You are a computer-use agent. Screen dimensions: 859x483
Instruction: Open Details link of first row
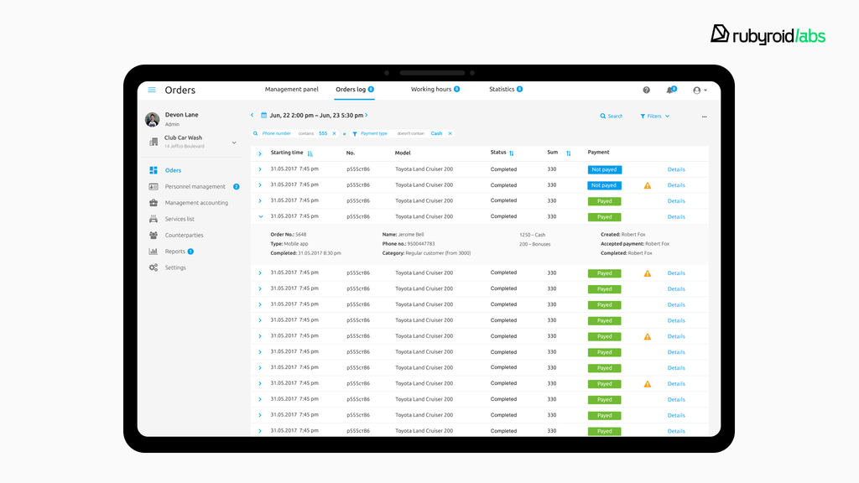click(676, 169)
